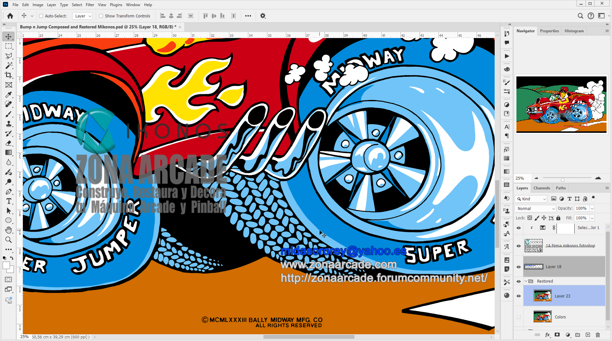Viewport: 612px width, 341px height.
Task: Enable the Auto-Select checkbox
Action: [x=41, y=16]
